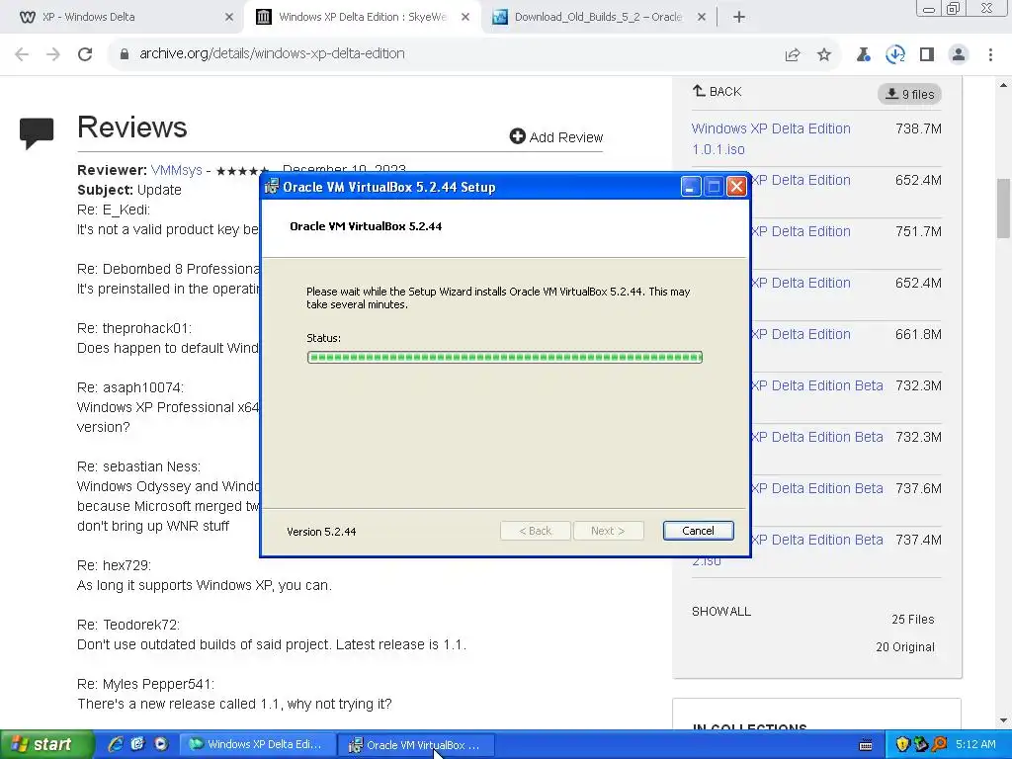Reload the archive.org page
The width and height of the screenshot is (1012, 759).
pos(85,54)
